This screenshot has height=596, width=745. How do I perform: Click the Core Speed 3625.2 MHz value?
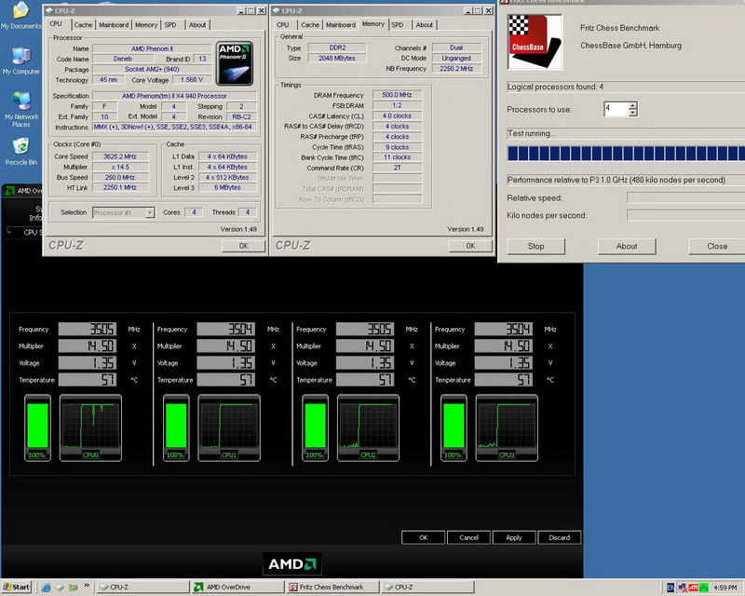(x=120, y=156)
